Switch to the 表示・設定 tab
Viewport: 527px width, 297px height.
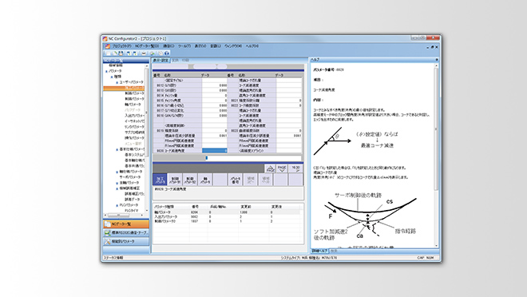click(160, 61)
